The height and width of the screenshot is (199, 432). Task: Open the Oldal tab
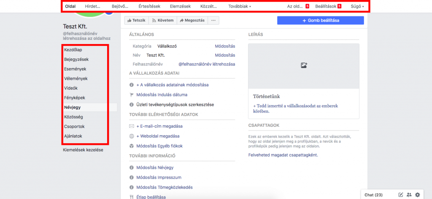tap(70, 6)
